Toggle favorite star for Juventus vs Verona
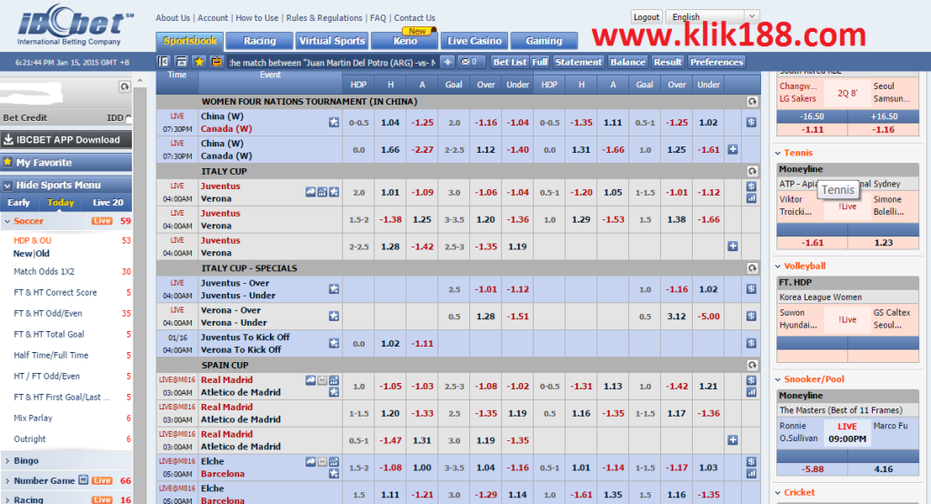 pos(335,192)
